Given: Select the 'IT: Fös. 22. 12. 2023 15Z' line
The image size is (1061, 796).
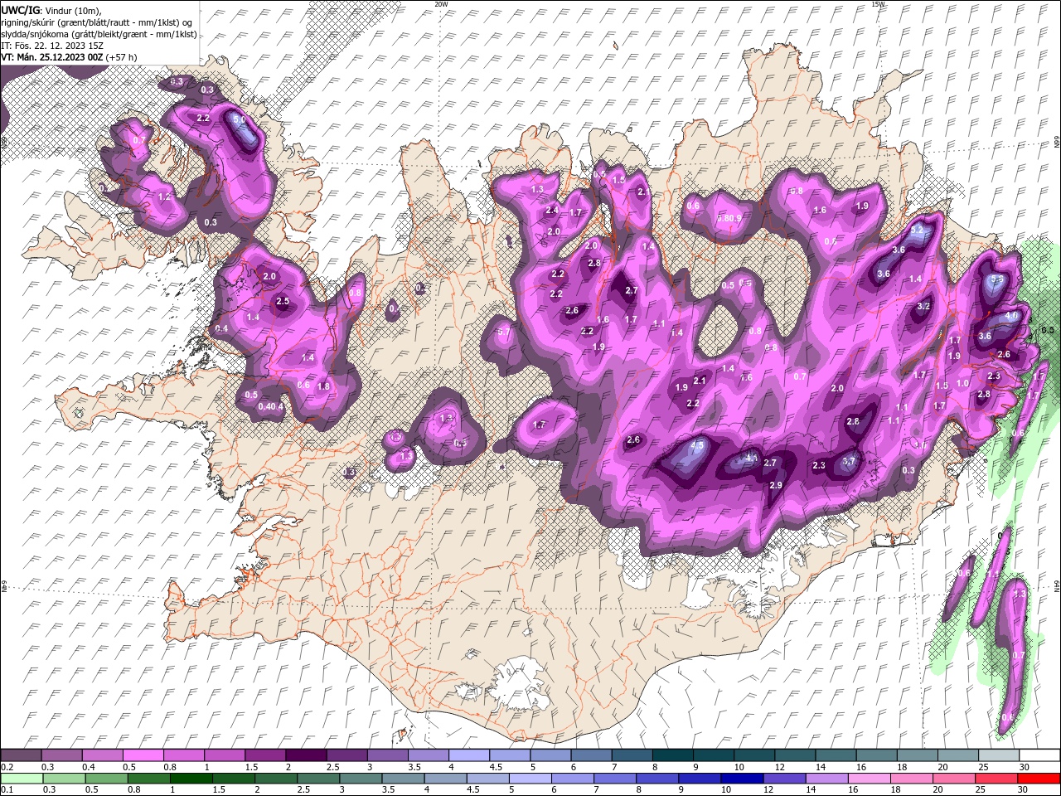Looking at the screenshot, I should [x=52, y=46].
